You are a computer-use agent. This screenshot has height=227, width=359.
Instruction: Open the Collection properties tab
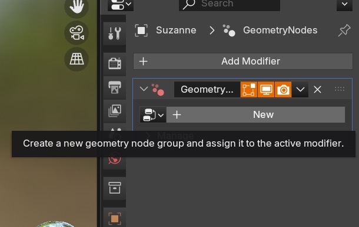pyautogui.click(x=115, y=188)
